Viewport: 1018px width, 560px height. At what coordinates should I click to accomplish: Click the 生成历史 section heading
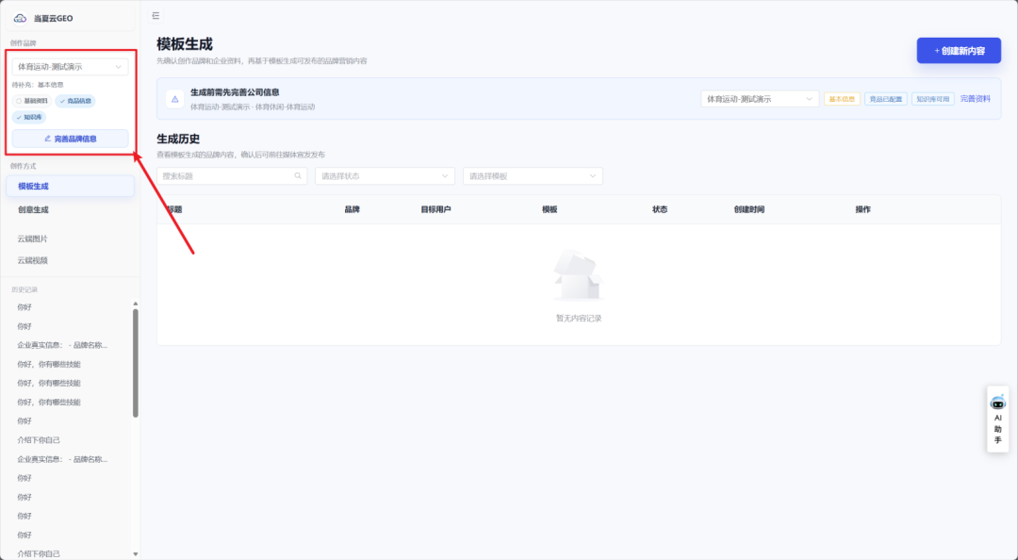coord(178,139)
